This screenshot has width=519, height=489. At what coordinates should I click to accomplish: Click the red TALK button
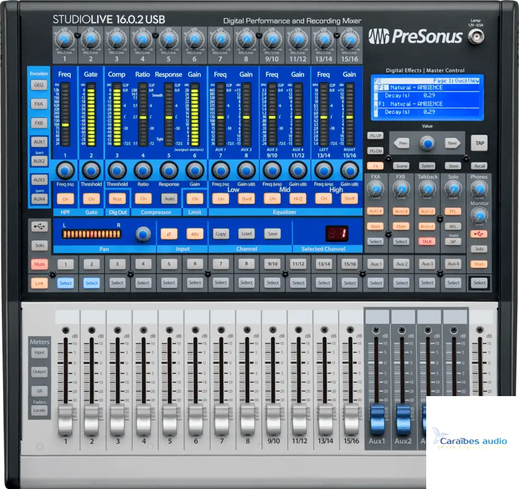tap(427, 241)
